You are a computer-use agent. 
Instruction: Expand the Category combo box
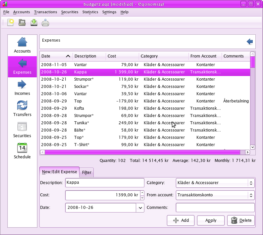[x=215, y=183]
